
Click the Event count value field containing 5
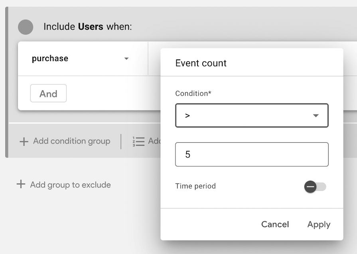[252, 154]
